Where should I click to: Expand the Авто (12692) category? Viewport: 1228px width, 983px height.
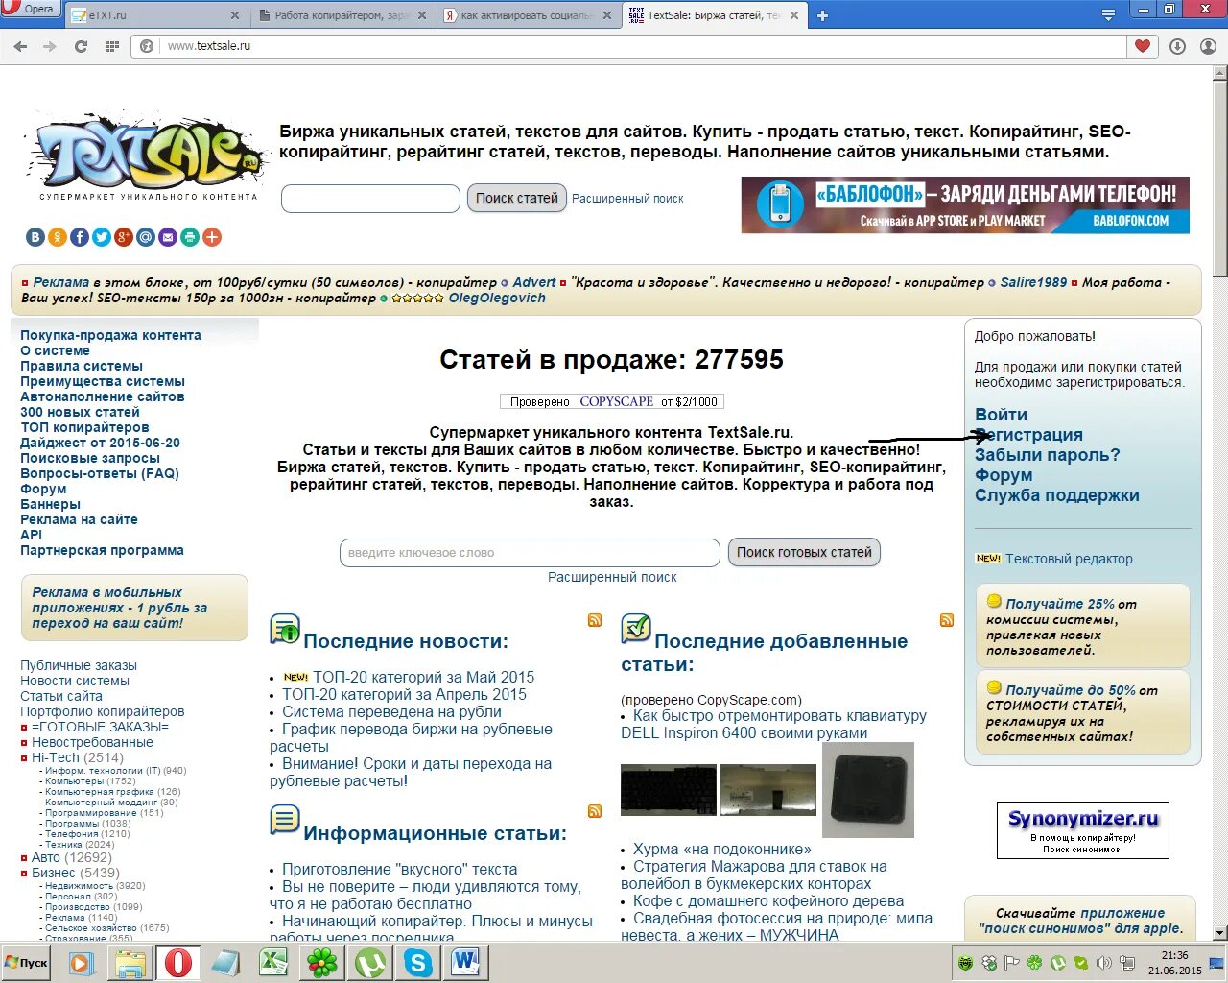coord(71,857)
